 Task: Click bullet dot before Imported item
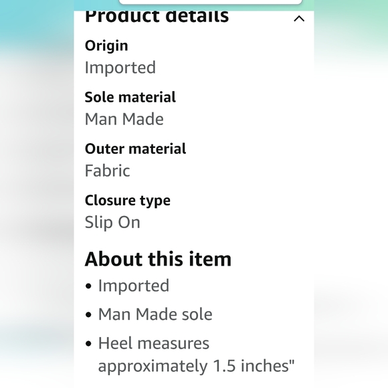click(88, 286)
